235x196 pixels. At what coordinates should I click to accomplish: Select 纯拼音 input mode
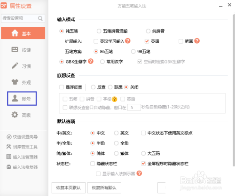click(148, 31)
